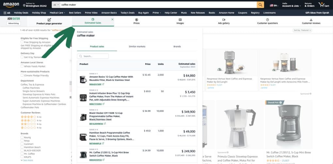
Task: Open the Single-Serve Brewers department link
Action: coord(34,91)
